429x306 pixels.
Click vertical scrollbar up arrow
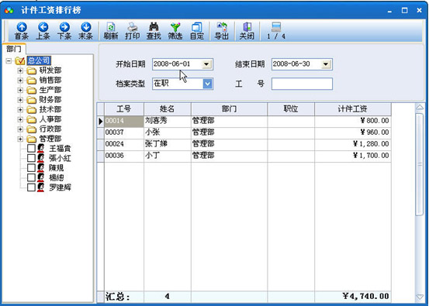tap(420, 108)
